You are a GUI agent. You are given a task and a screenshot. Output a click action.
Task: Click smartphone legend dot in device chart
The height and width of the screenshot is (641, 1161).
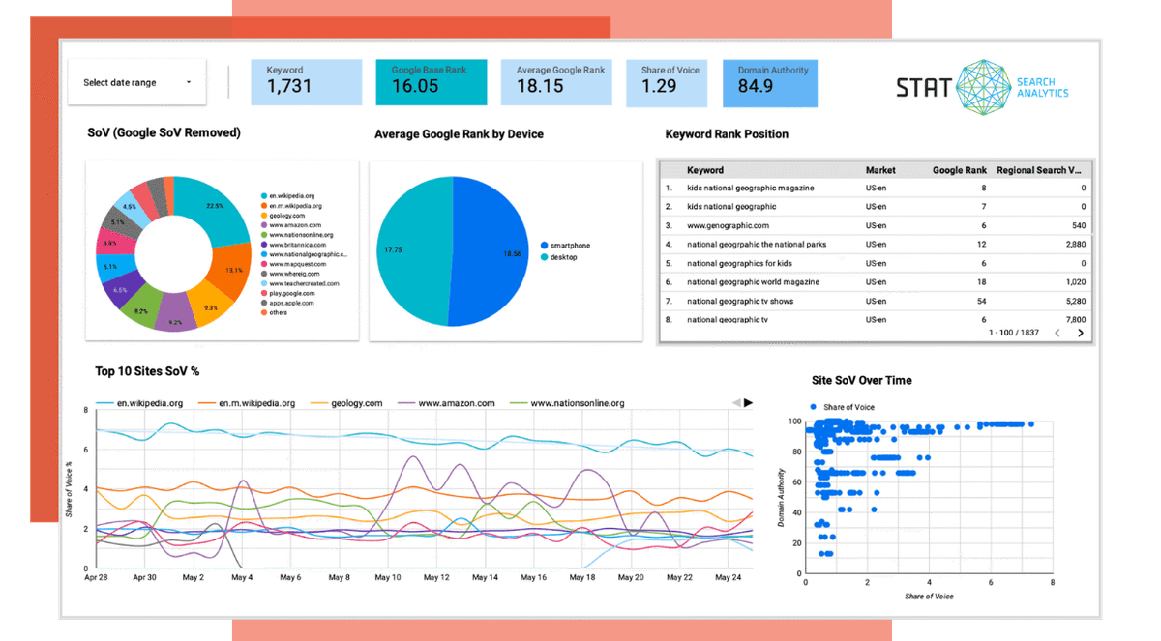[545, 246]
